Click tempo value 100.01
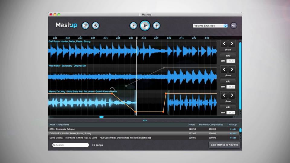This screenshot has height=163, width=290. [x=192, y=138]
